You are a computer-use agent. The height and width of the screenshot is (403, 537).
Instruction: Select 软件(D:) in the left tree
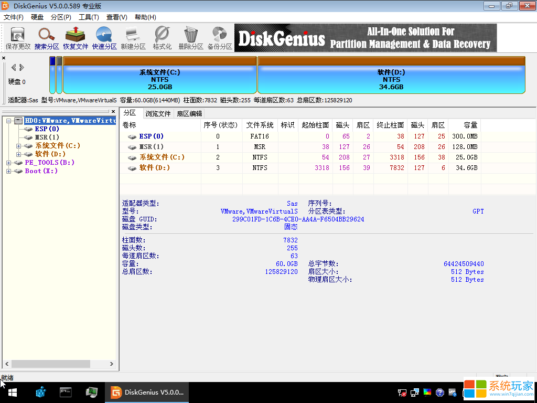click(x=50, y=154)
